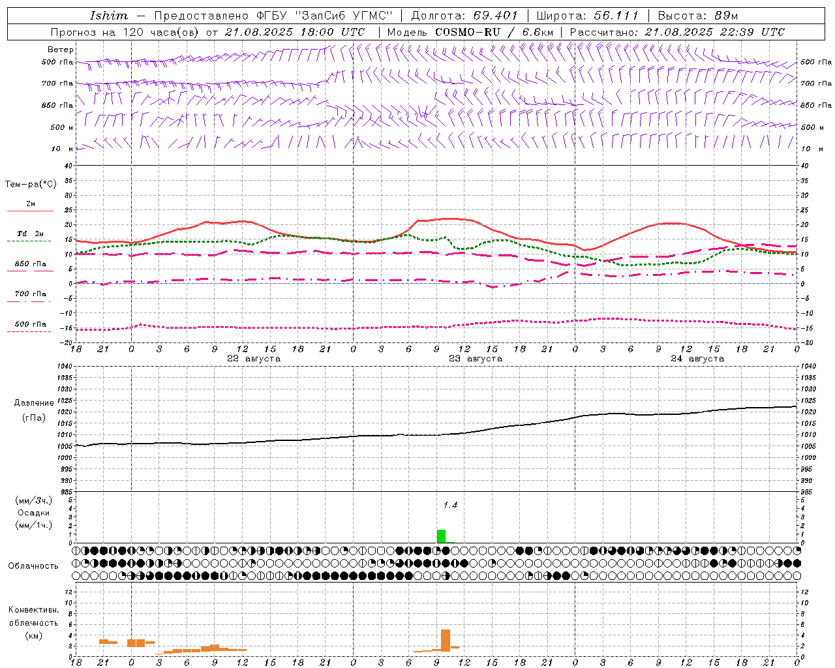835x668 pixels.
Task: Click the "Конвективн." convective cloud label
Action: pyautogui.click(x=33, y=610)
